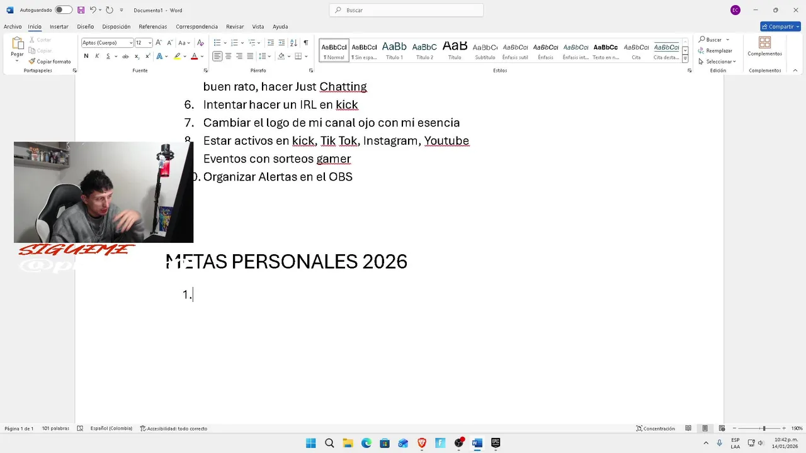The height and width of the screenshot is (453, 806).
Task: Select center alignment icon
Action: (x=228, y=56)
